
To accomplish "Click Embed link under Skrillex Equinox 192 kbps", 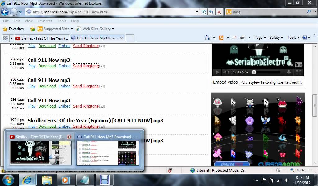I will (64, 126).
